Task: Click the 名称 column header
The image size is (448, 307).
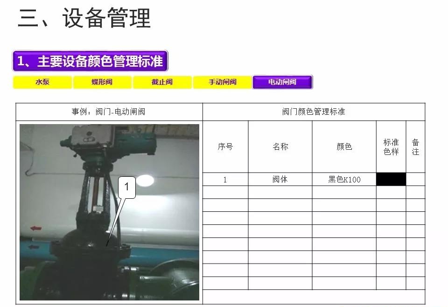Action: (280, 147)
